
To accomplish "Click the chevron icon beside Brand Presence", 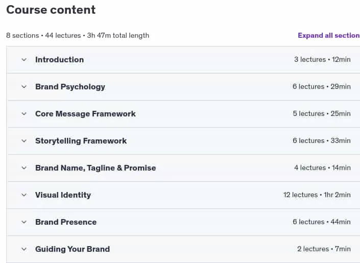I will tap(24, 222).
